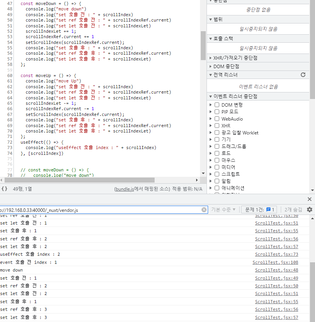Viewport: 315px width, 322px height.
Task: Click the 2개 숨김 hidden messages label
Action: pyautogui.click(x=293, y=210)
